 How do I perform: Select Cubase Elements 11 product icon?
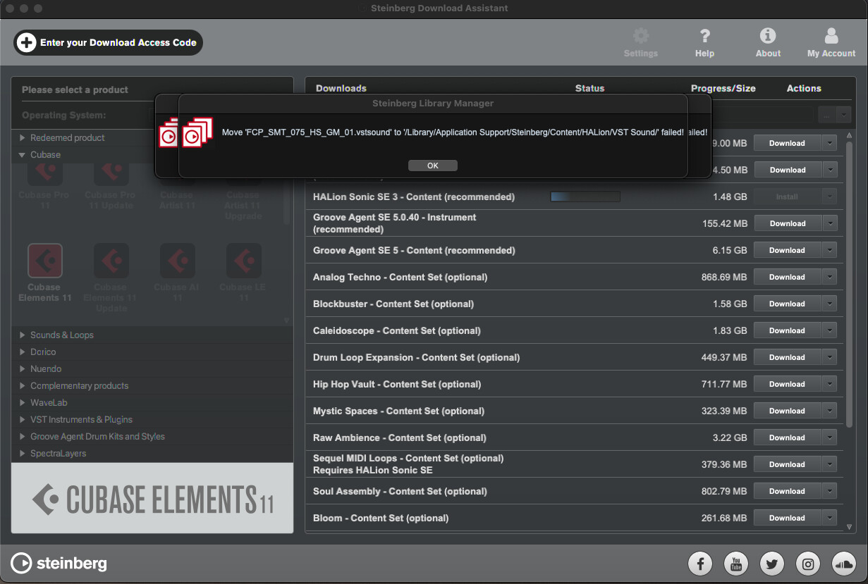tap(45, 261)
